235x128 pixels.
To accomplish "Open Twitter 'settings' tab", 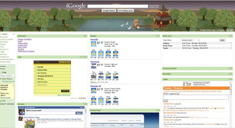I will [204, 91].
